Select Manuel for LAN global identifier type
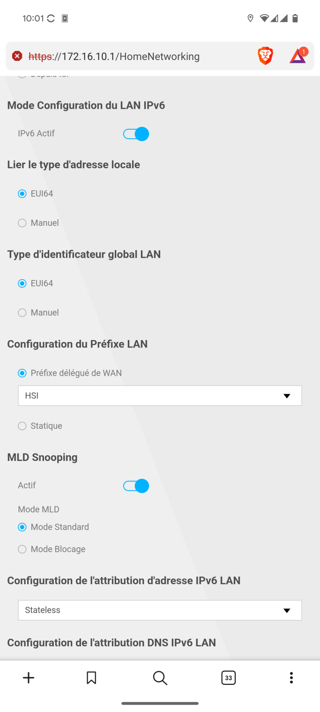The width and height of the screenshot is (320, 712). click(22, 312)
